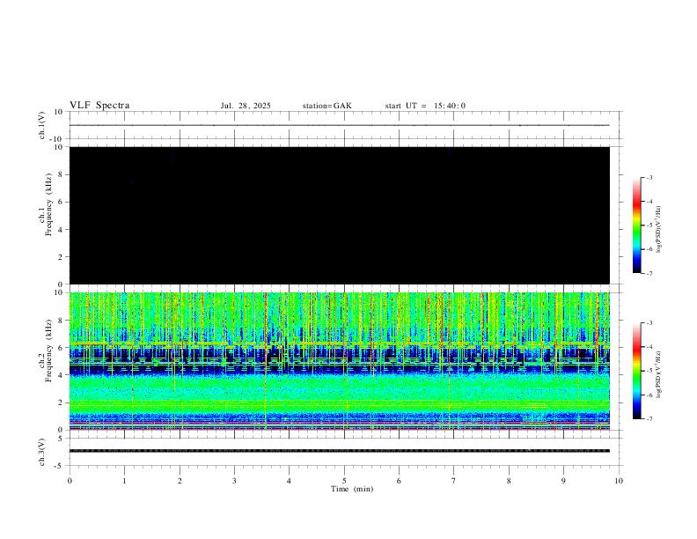Click the station=GAK label
The height and width of the screenshot is (539, 697).
click(326, 106)
